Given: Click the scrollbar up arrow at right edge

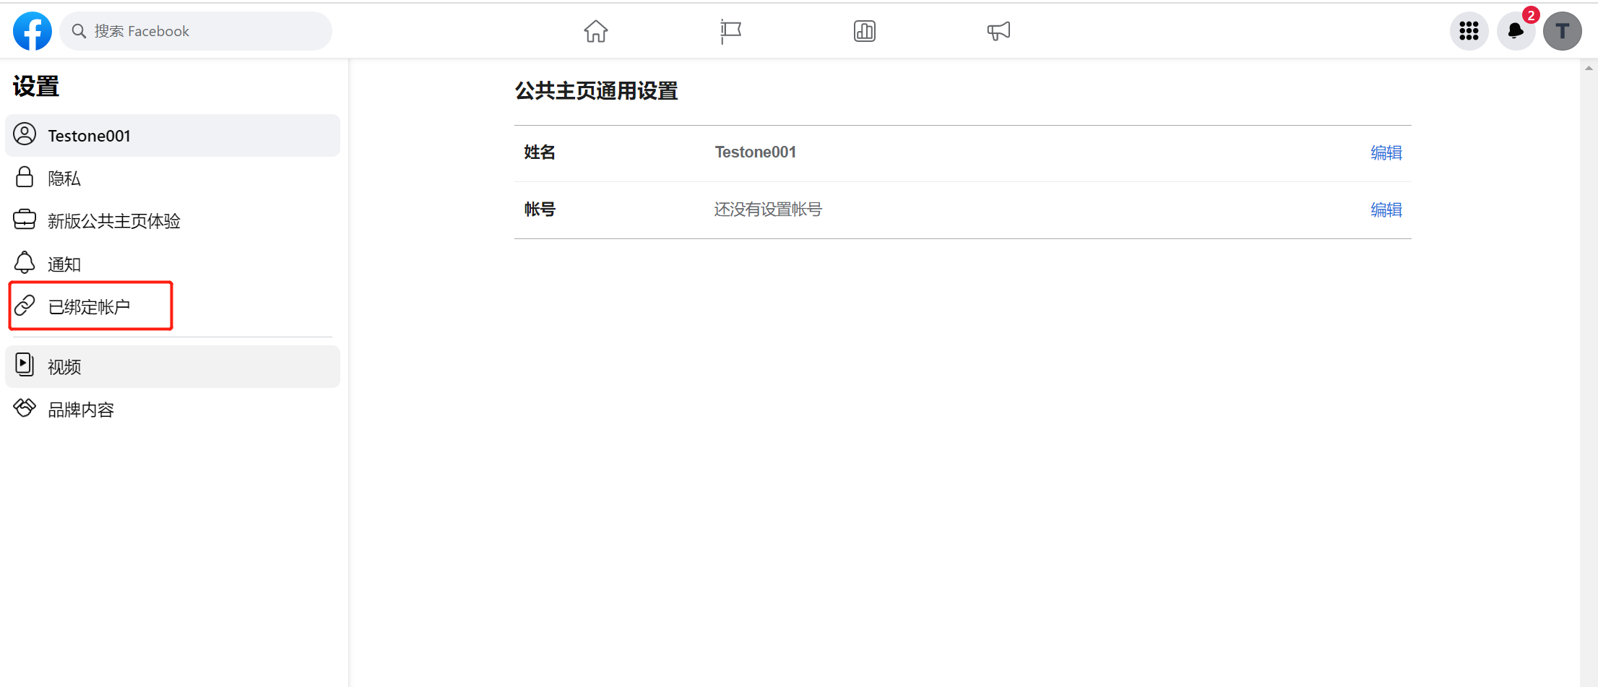Looking at the screenshot, I should coord(1589,68).
